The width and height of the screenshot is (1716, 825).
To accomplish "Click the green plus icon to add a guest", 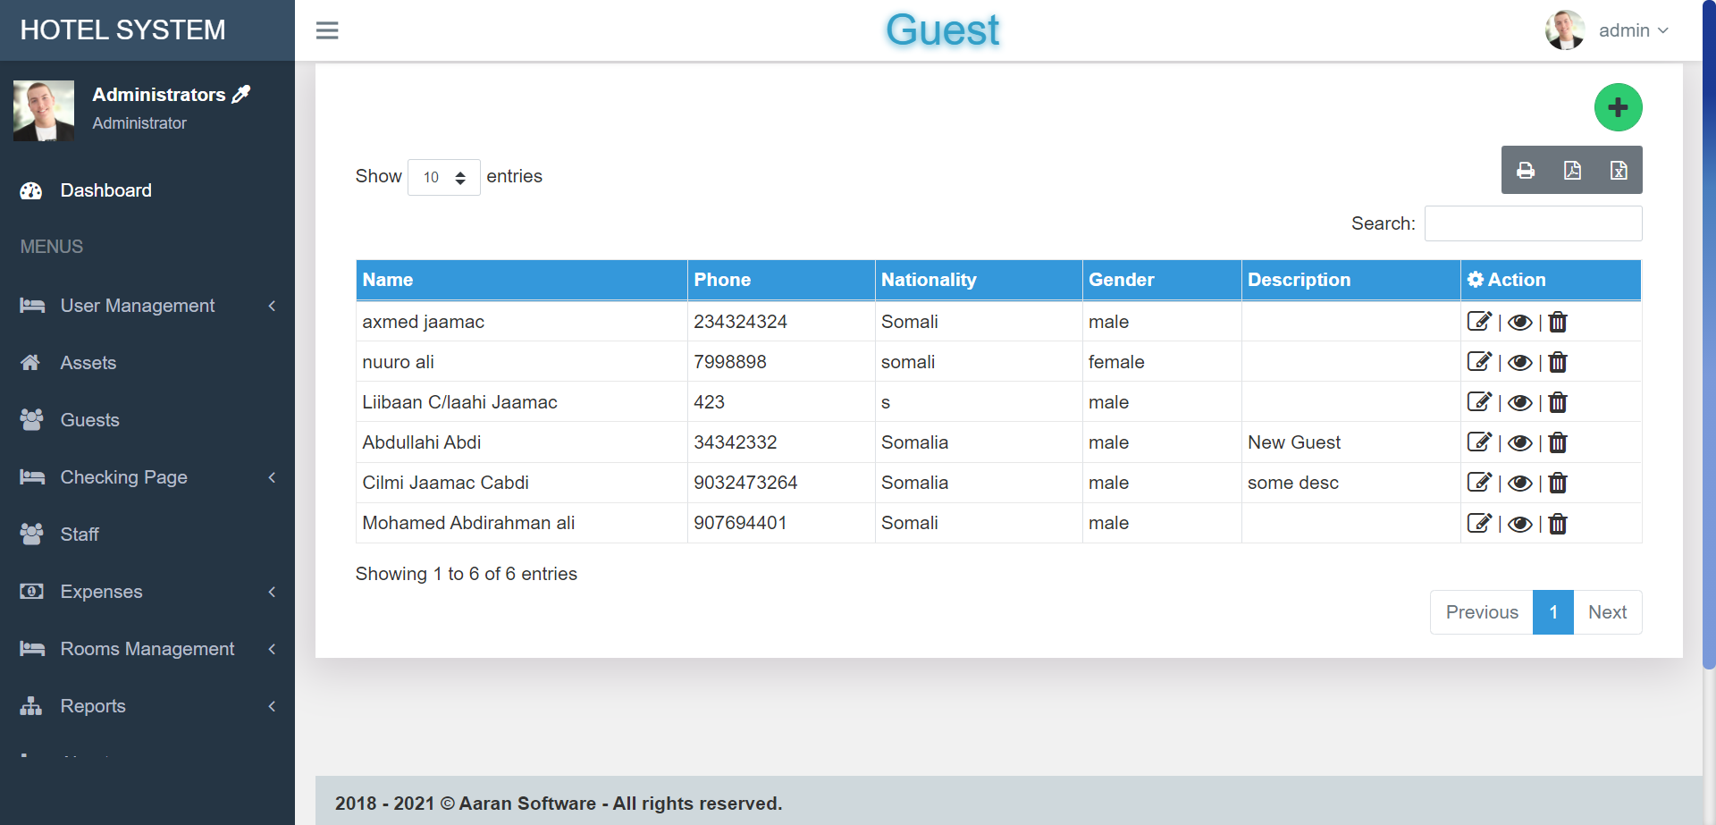I will point(1618,107).
